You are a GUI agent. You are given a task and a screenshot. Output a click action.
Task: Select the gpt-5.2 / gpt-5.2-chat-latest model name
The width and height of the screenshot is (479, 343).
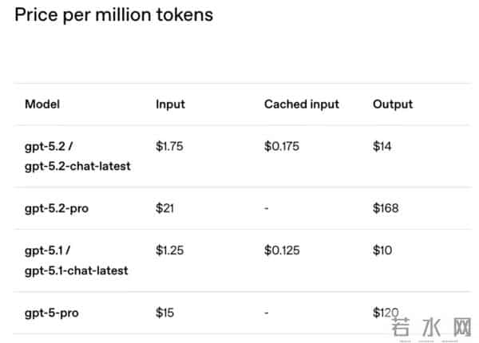pos(77,156)
